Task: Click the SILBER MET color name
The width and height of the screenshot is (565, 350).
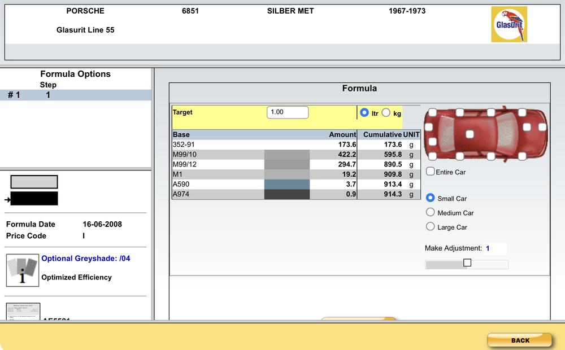Action: click(x=290, y=11)
